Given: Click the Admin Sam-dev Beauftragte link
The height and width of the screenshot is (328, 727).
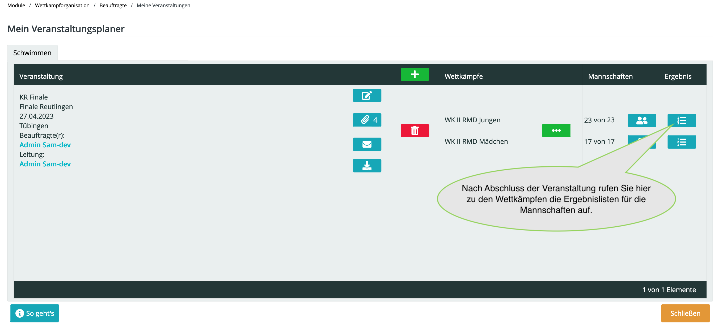Looking at the screenshot, I should click(45, 145).
